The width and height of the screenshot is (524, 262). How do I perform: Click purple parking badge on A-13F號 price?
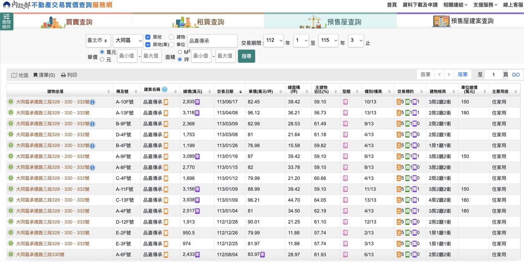click(x=197, y=113)
